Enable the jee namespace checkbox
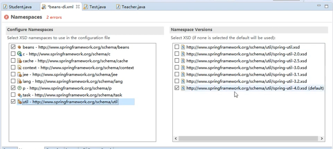 coord(13,74)
